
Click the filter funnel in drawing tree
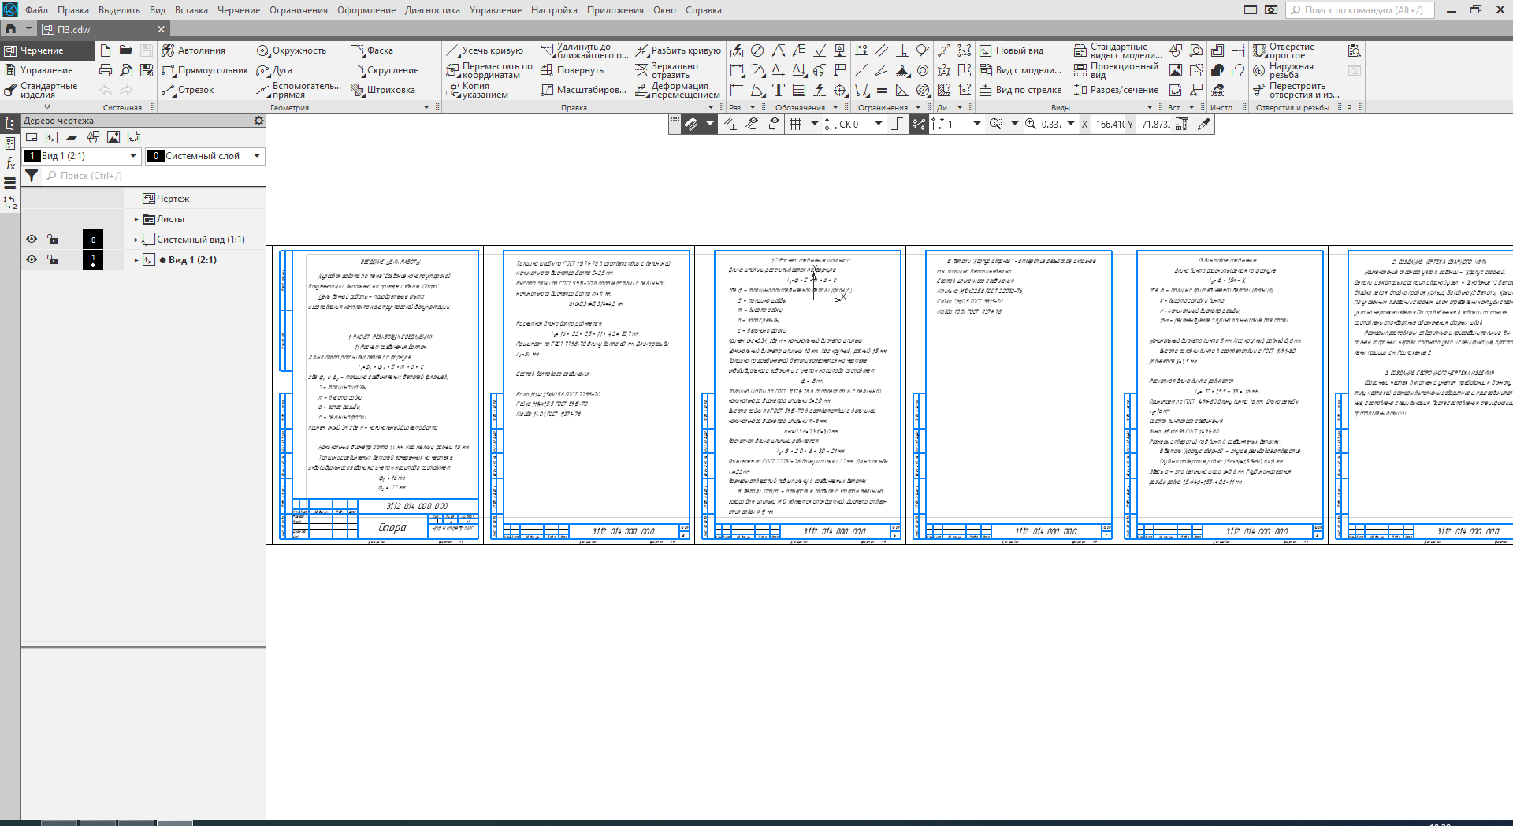pos(32,176)
